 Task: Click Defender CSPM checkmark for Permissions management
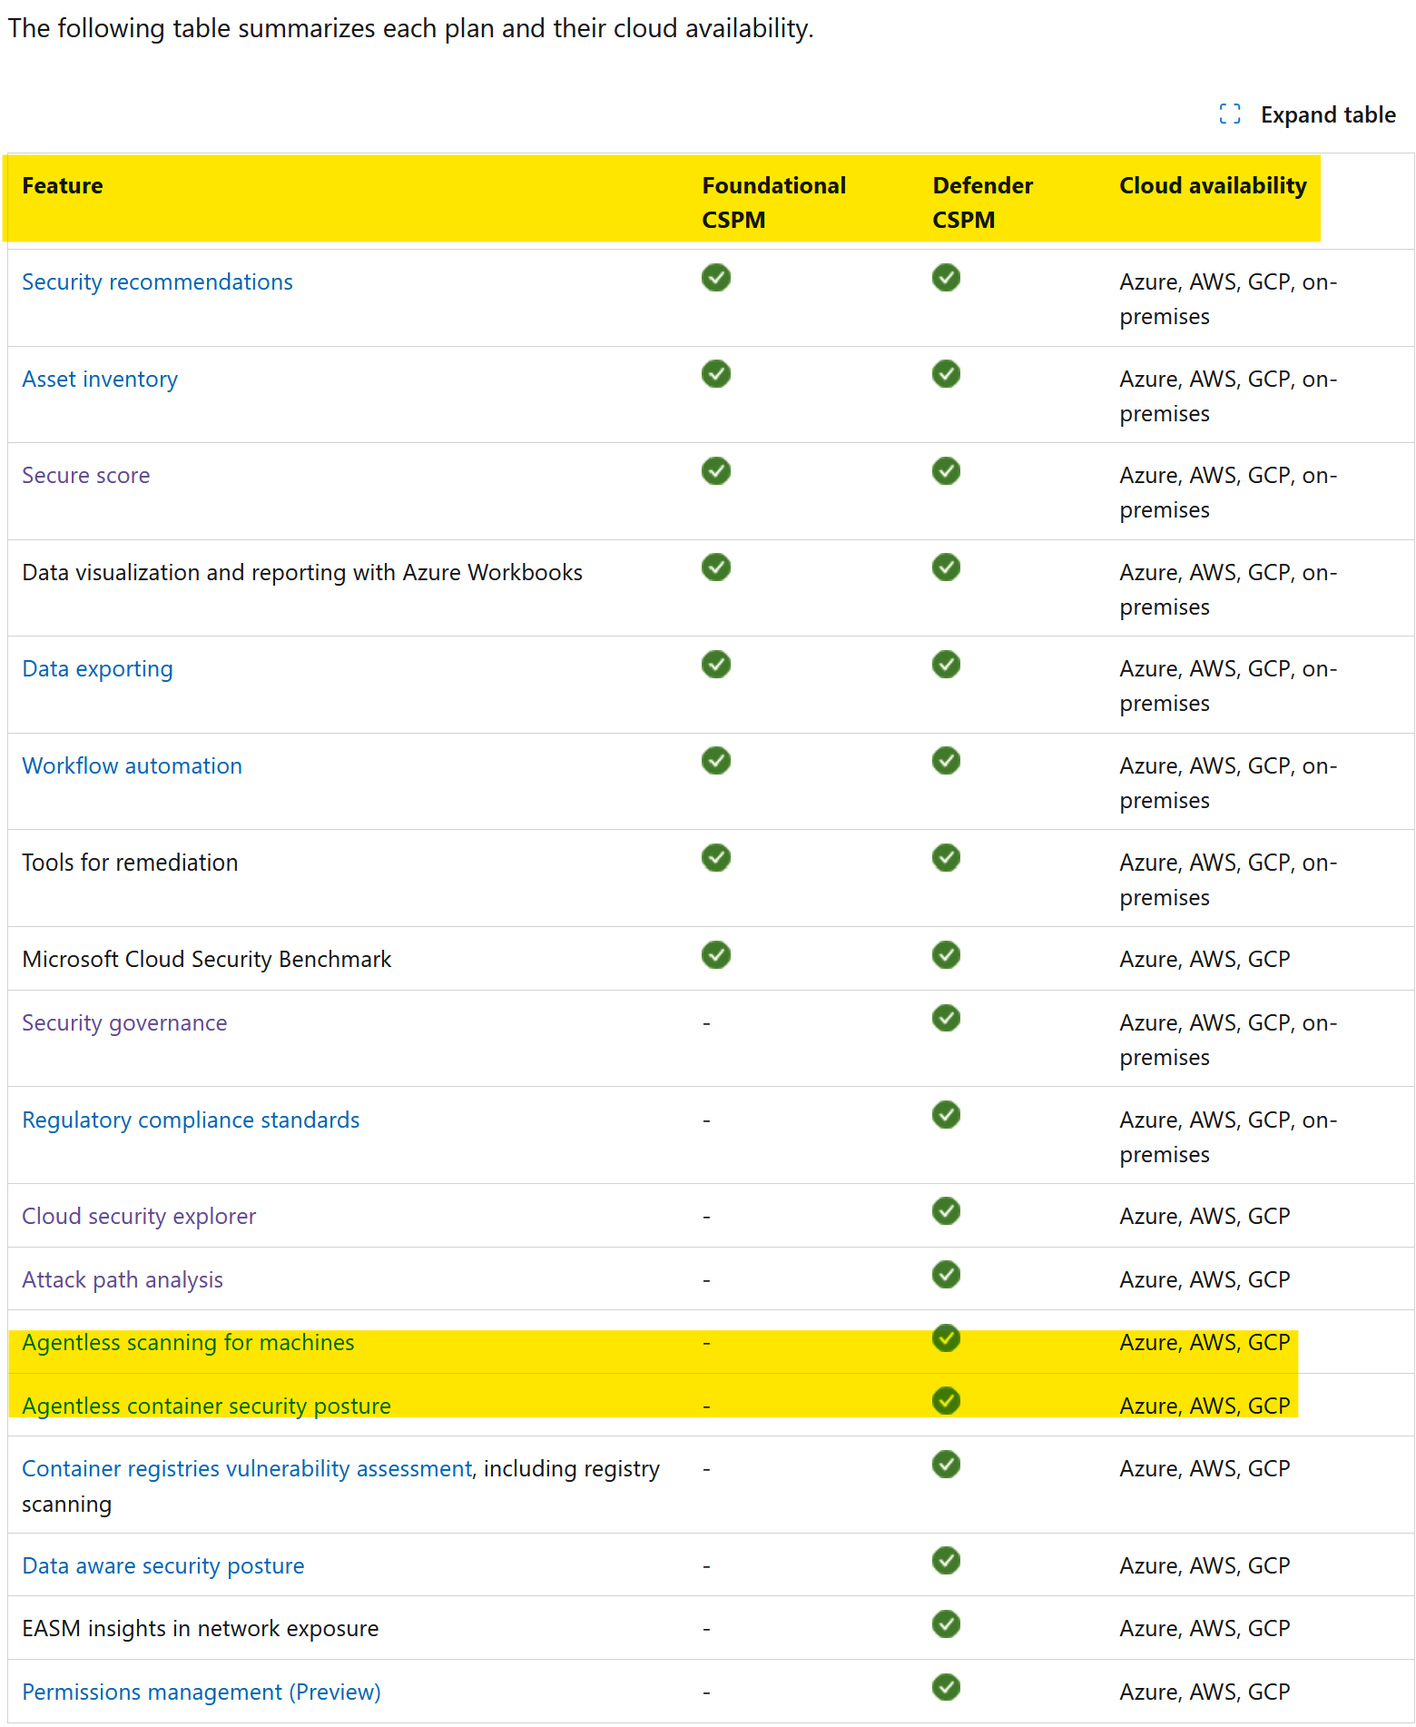[946, 1687]
